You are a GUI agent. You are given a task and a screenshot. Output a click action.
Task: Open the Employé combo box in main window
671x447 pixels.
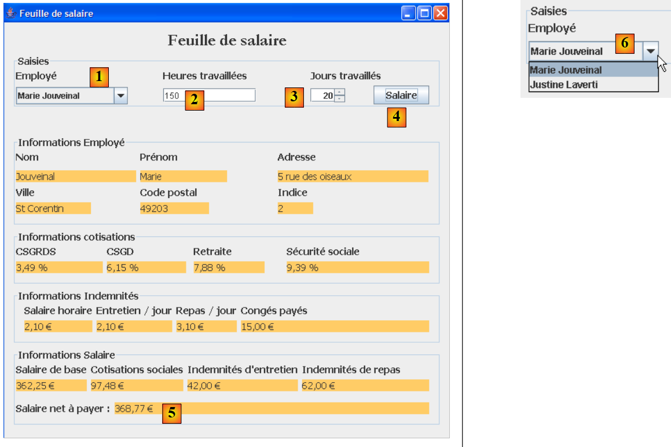point(120,96)
